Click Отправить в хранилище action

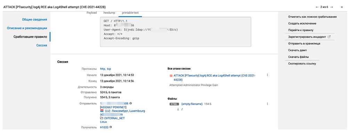point(304,43)
